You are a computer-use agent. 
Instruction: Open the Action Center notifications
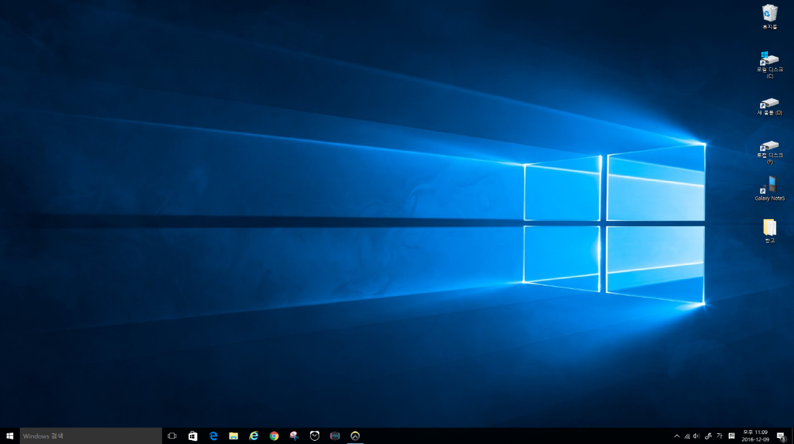click(x=781, y=436)
